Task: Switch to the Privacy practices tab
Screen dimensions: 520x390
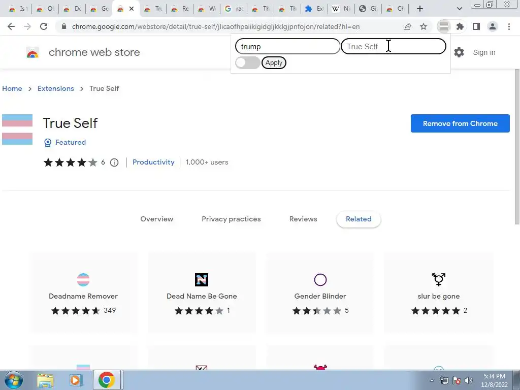Action: click(x=231, y=219)
